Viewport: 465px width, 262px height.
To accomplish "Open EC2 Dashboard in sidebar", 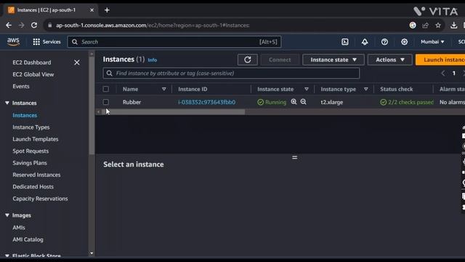I will click(x=32, y=63).
